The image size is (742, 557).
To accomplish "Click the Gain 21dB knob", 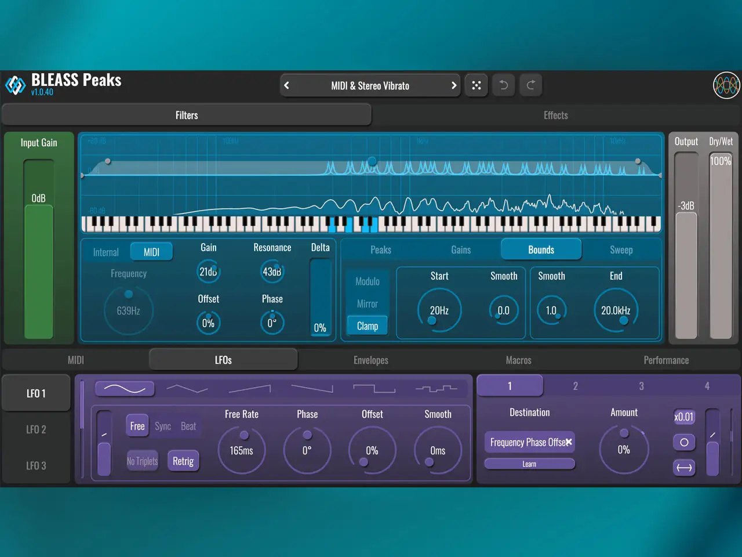I will 208,272.
